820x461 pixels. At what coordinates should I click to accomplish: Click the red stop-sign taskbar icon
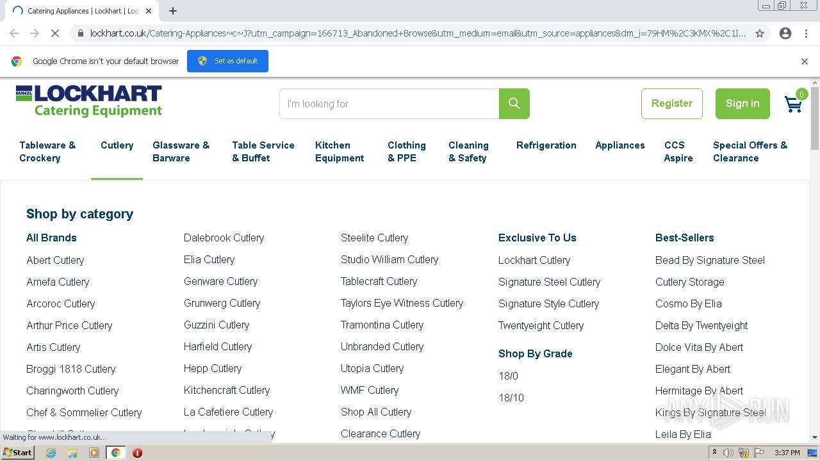tap(137, 453)
